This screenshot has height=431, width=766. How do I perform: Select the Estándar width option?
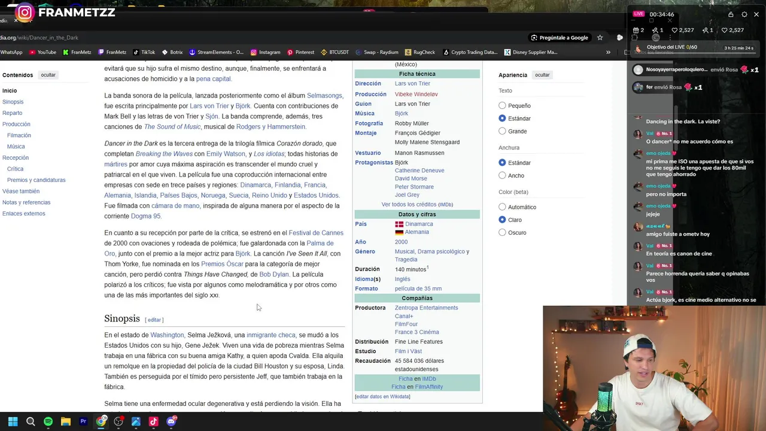pyautogui.click(x=502, y=163)
